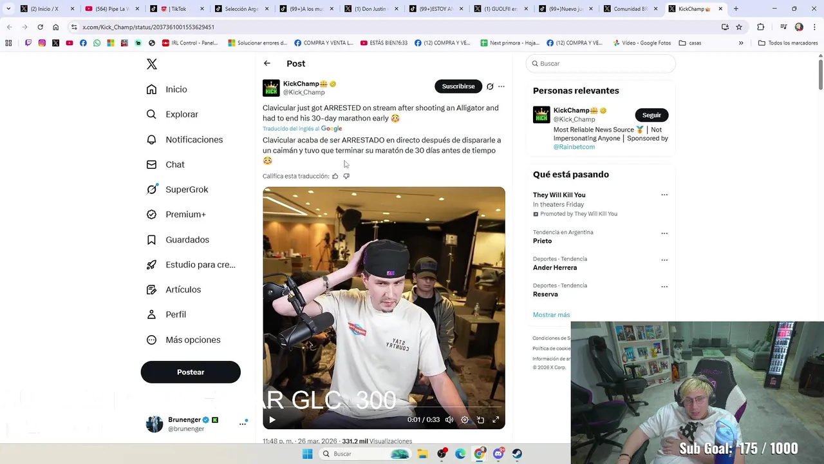Open Steam from the taskbar

[x=517, y=454]
